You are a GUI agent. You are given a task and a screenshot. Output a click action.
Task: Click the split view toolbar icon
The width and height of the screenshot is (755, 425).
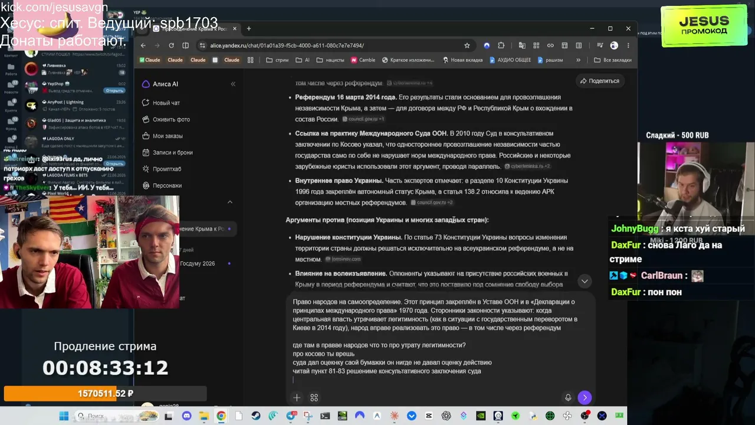185,45
